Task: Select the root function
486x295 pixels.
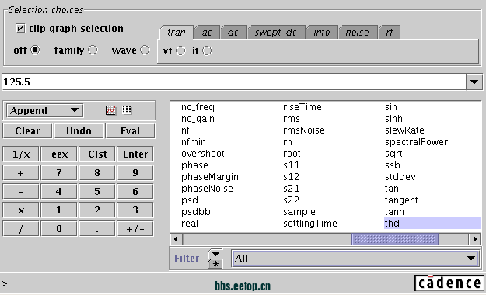Action: pos(292,154)
